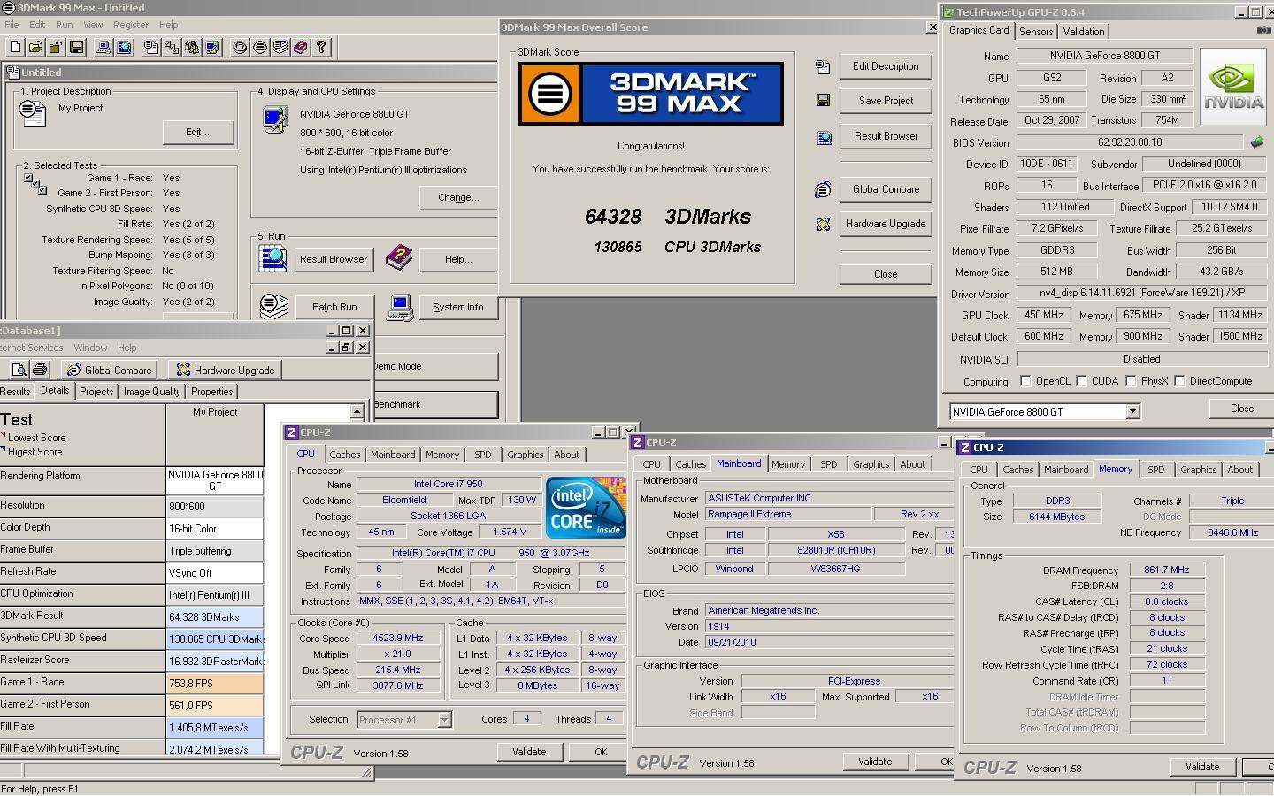Click the yellow question mark toolbar icon
This screenshot has height=796, width=1274.
[x=321, y=47]
